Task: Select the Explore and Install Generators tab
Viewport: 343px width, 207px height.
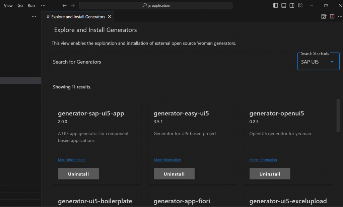Action: 78,17
